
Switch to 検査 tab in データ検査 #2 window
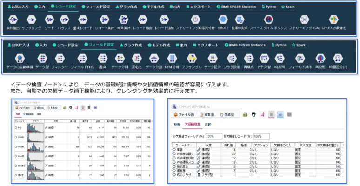(x=177, y=125)
